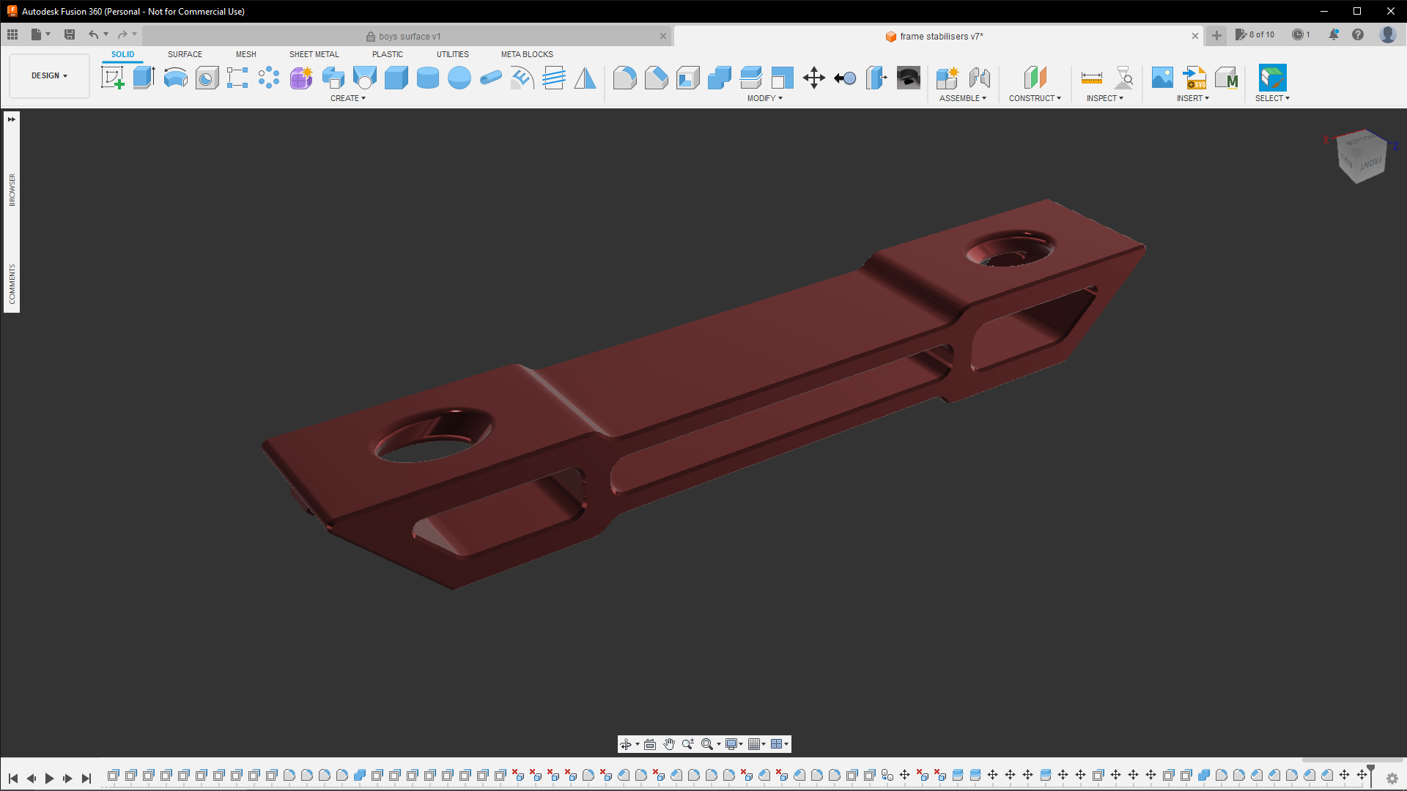This screenshot has height=791, width=1407.
Task: Open the Measure tool
Action: (x=1091, y=78)
